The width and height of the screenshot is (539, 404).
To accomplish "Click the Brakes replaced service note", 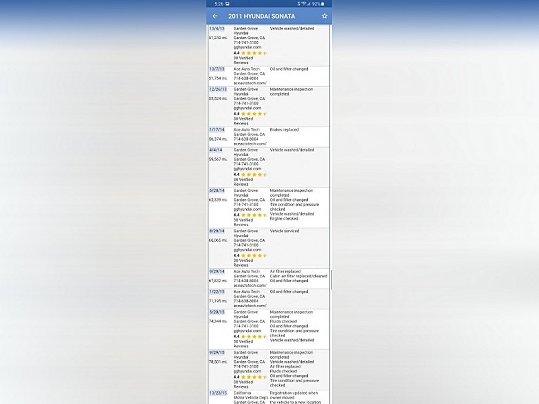I will 284,130.
